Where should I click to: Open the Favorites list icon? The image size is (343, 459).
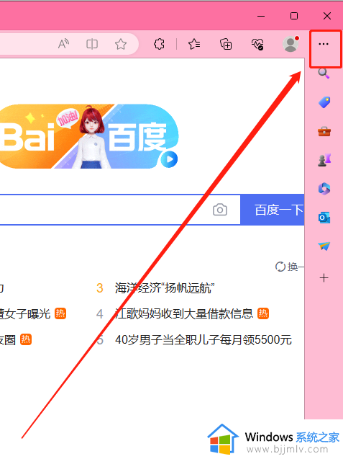[194, 44]
